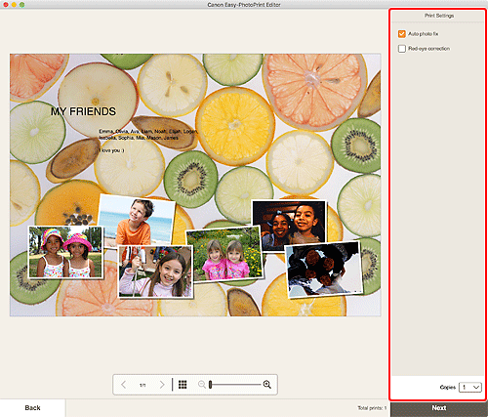Click the zoom out magnifier icon
Viewport: 488px width, 417px height.
[202, 385]
